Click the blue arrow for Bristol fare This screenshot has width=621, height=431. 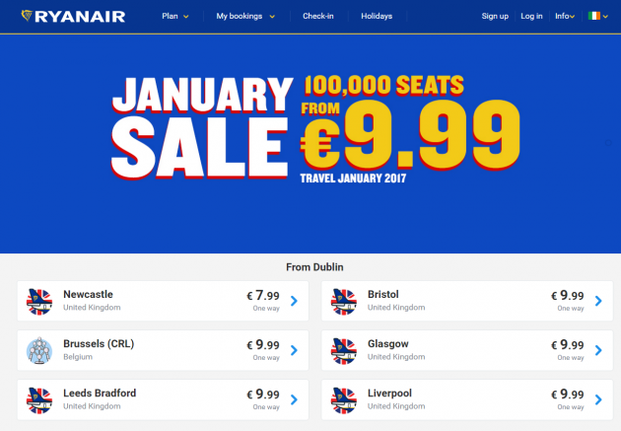[598, 301]
